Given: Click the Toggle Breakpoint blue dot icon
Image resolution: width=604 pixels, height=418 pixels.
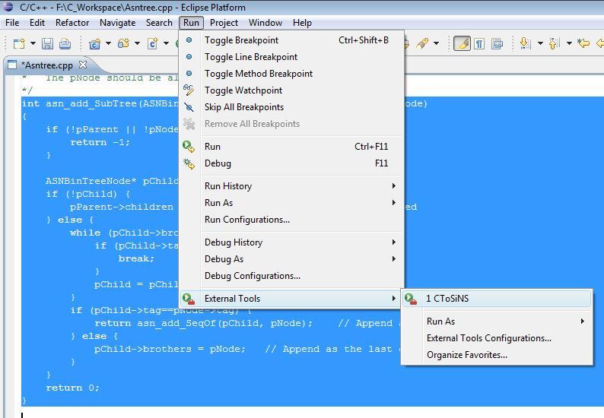Looking at the screenshot, I should [189, 40].
